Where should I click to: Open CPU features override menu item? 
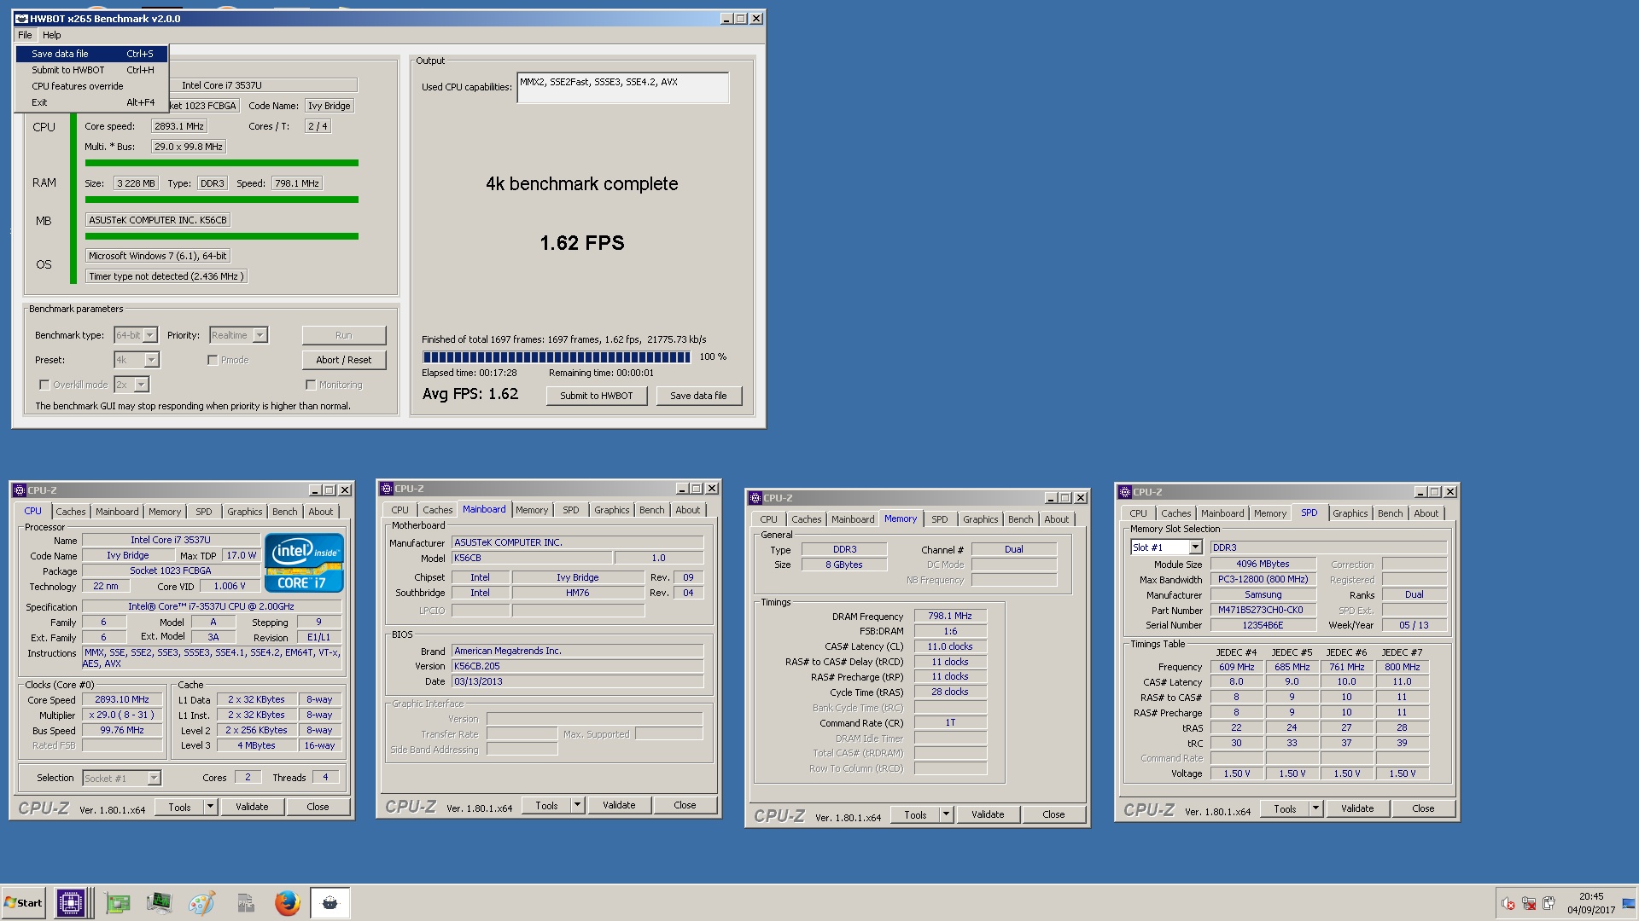point(91,86)
